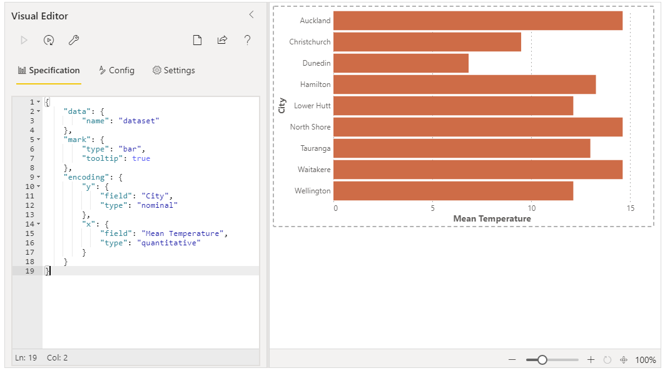Click the Apply changes play icon
This screenshot has width=665, height=373.
(x=24, y=40)
